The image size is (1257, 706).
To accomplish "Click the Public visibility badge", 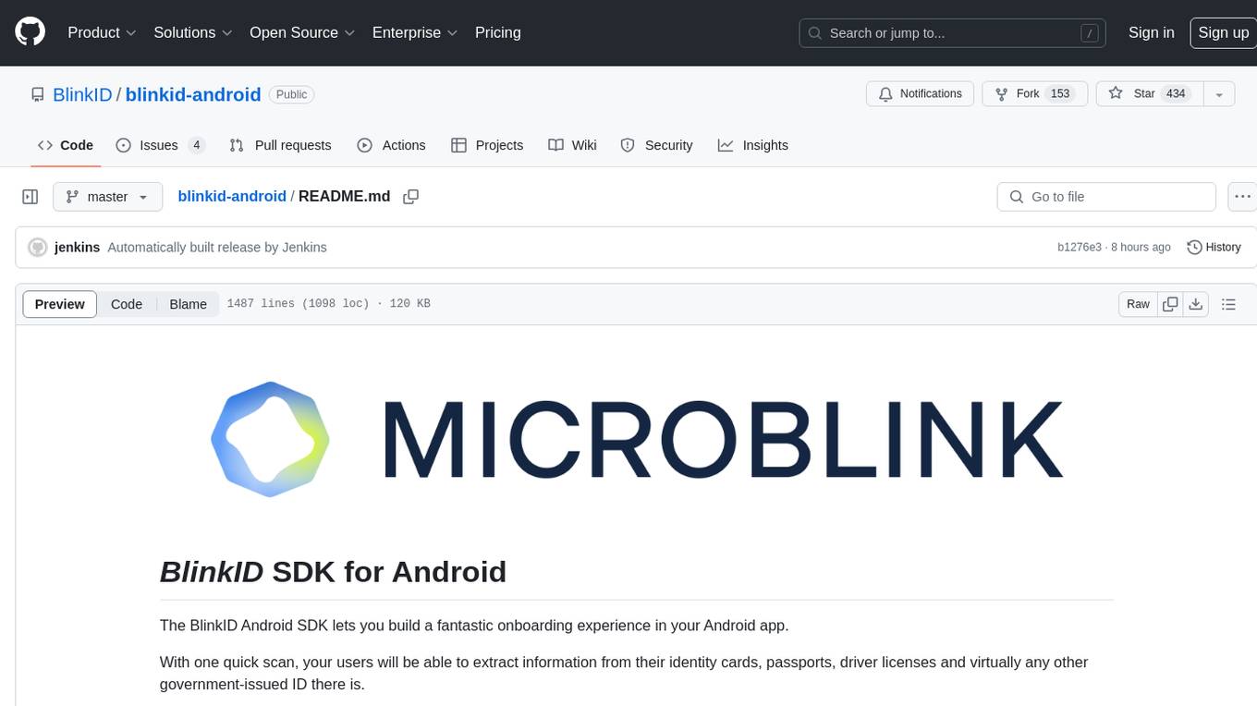I will (291, 94).
